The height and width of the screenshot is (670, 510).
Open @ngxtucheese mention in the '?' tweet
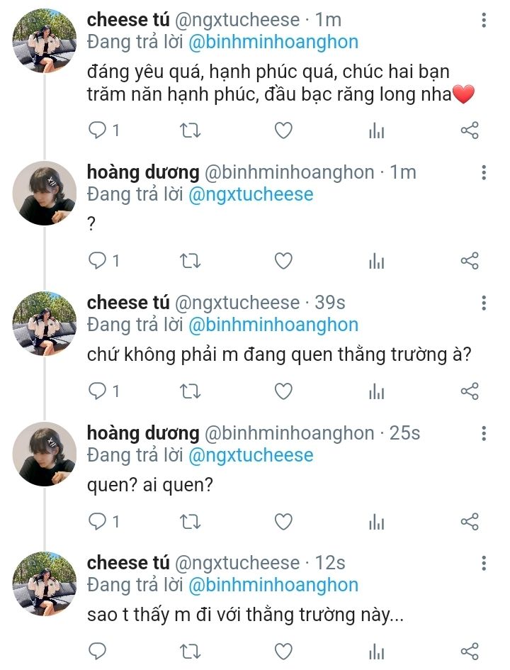pyautogui.click(x=251, y=194)
